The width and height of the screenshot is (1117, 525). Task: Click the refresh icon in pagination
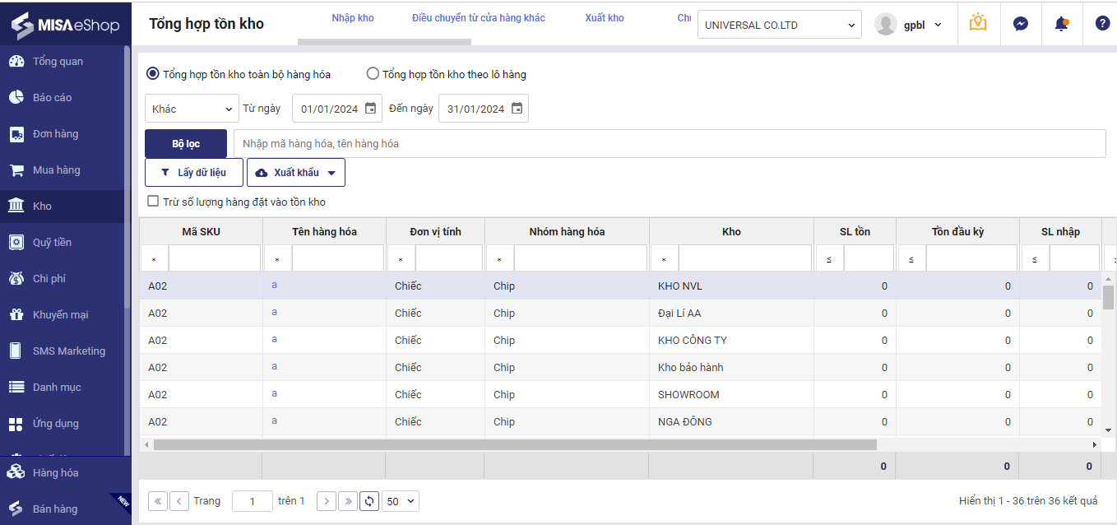pyautogui.click(x=369, y=501)
